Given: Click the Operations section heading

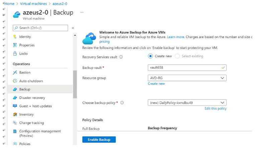Looking at the screenshot, I should pos(21,64).
